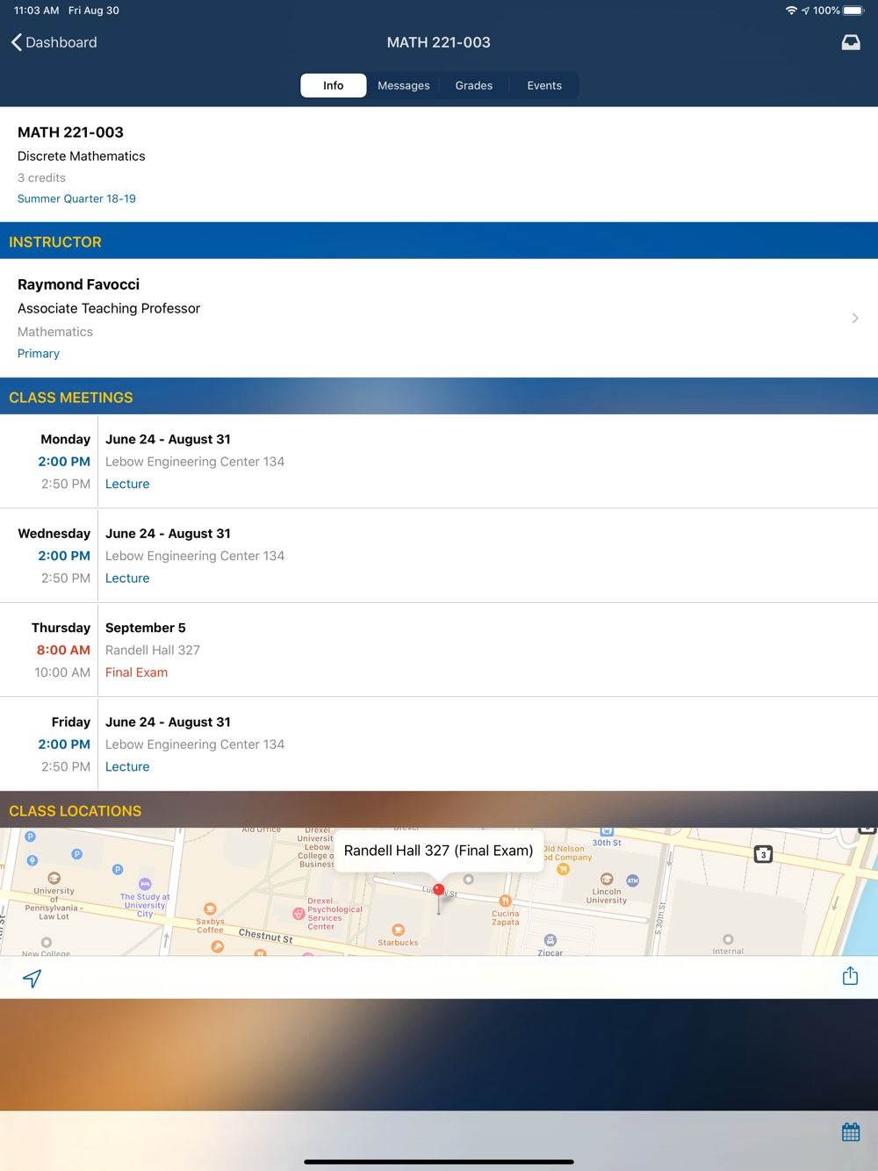Tap Old Nelson Food Company marker
The image size is (878, 1171).
coord(563,869)
